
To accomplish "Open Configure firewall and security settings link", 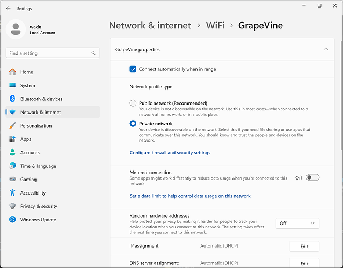I will pyautogui.click(x=170, y=152).
